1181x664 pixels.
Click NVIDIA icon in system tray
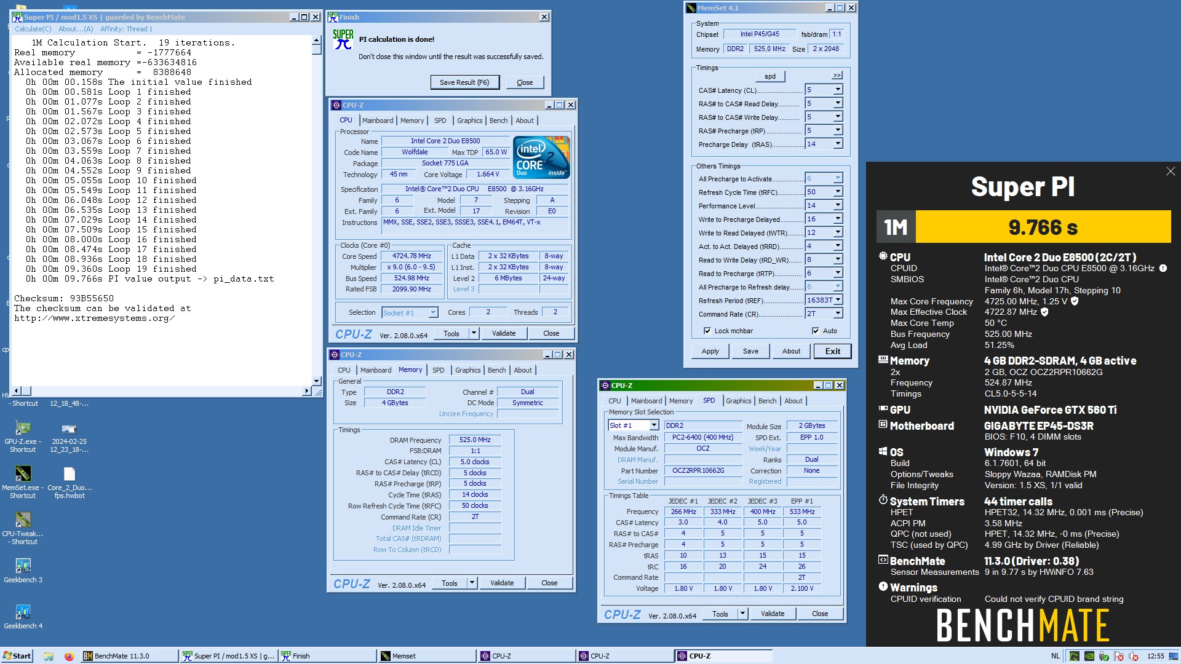point(1089,656)
